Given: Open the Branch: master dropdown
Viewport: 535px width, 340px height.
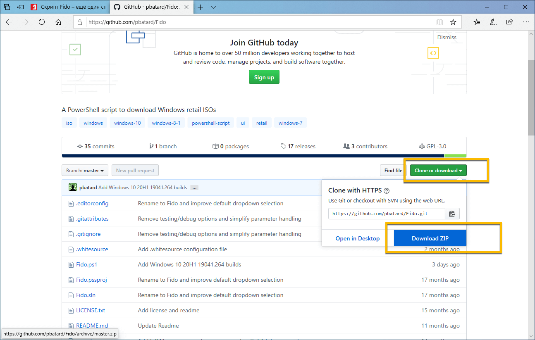Looking at the screenshot, I should 85,171.
